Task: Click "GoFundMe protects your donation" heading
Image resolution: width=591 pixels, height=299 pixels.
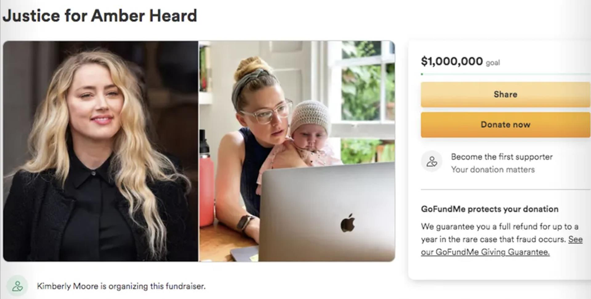Action: [x=489, y=209]
